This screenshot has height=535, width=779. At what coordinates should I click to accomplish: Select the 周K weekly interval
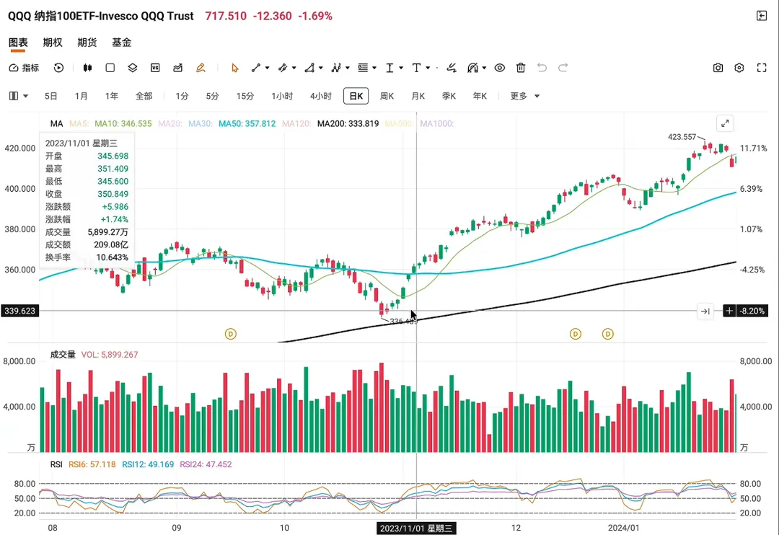pyautogui.click(x=387, y=96)
